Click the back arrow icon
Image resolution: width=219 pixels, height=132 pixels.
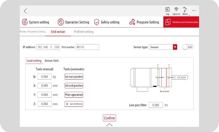[x=25, y=11]
